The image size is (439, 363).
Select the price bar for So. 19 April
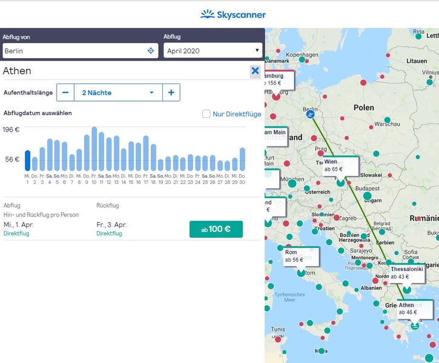click(x=160, y=165)
